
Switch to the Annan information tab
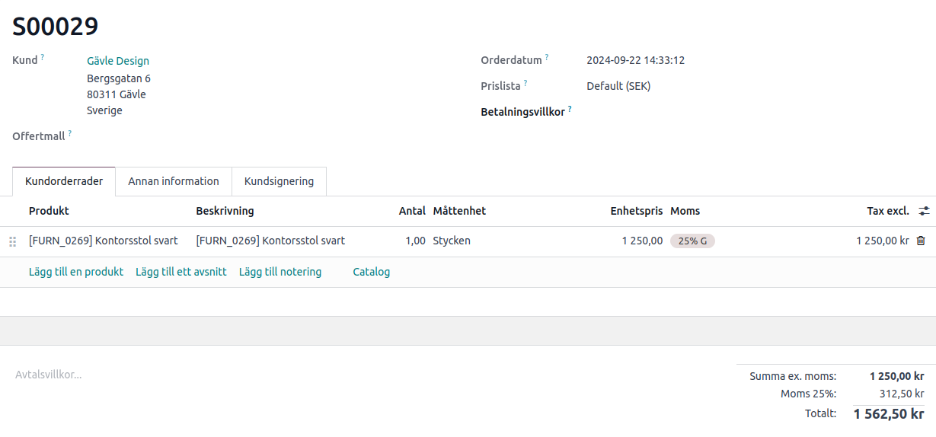[x=174, y=181]
